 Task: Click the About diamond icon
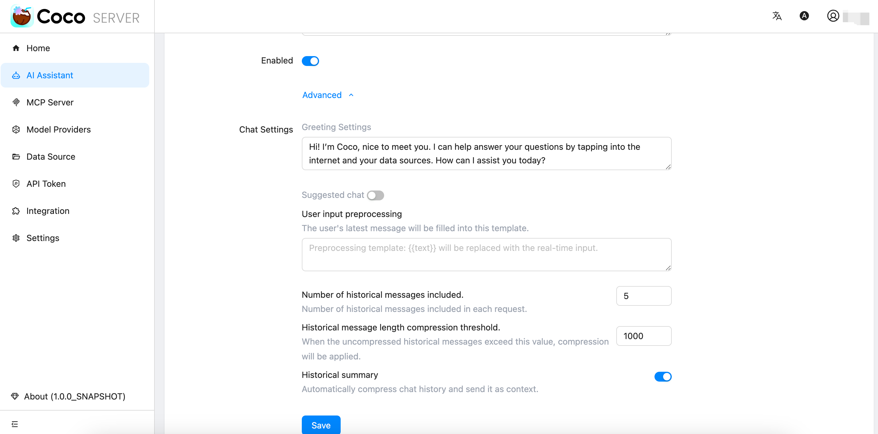(15, 396)
